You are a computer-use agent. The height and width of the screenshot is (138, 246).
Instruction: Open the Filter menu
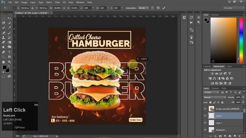click(x=57, y=2)
